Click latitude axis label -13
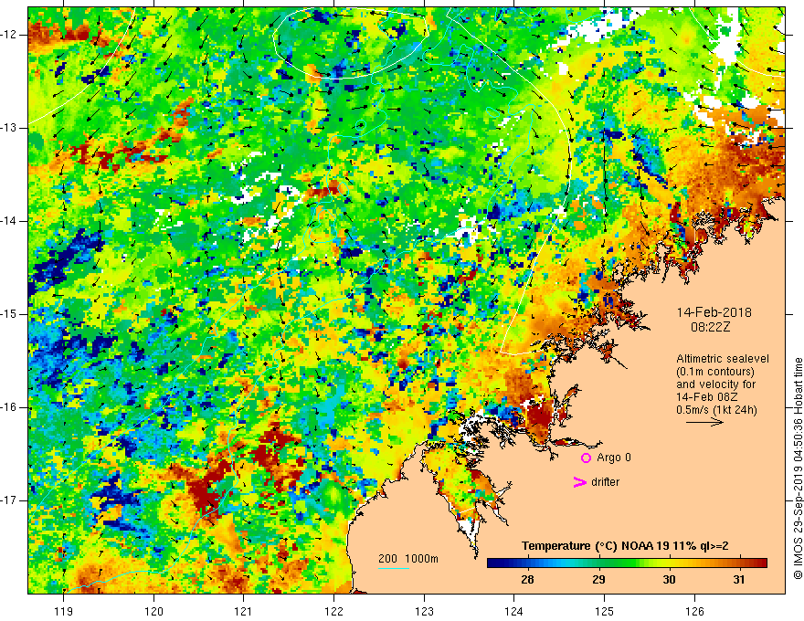The width and height of the screenshot is (804, 621). (9, 128)
